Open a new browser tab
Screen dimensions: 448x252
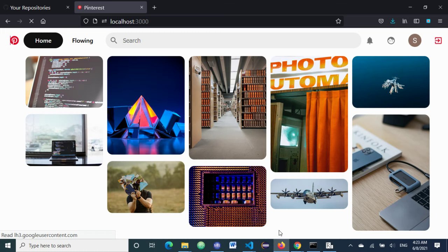pos(154,7)
